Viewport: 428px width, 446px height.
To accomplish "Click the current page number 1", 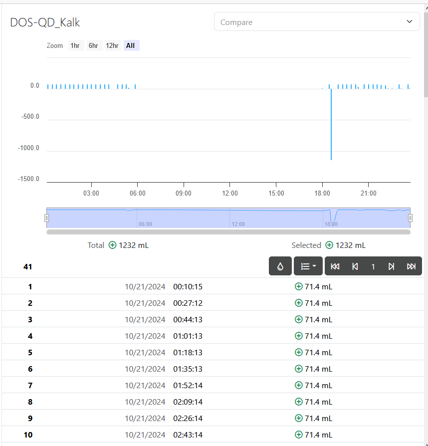I will point(373,266).
